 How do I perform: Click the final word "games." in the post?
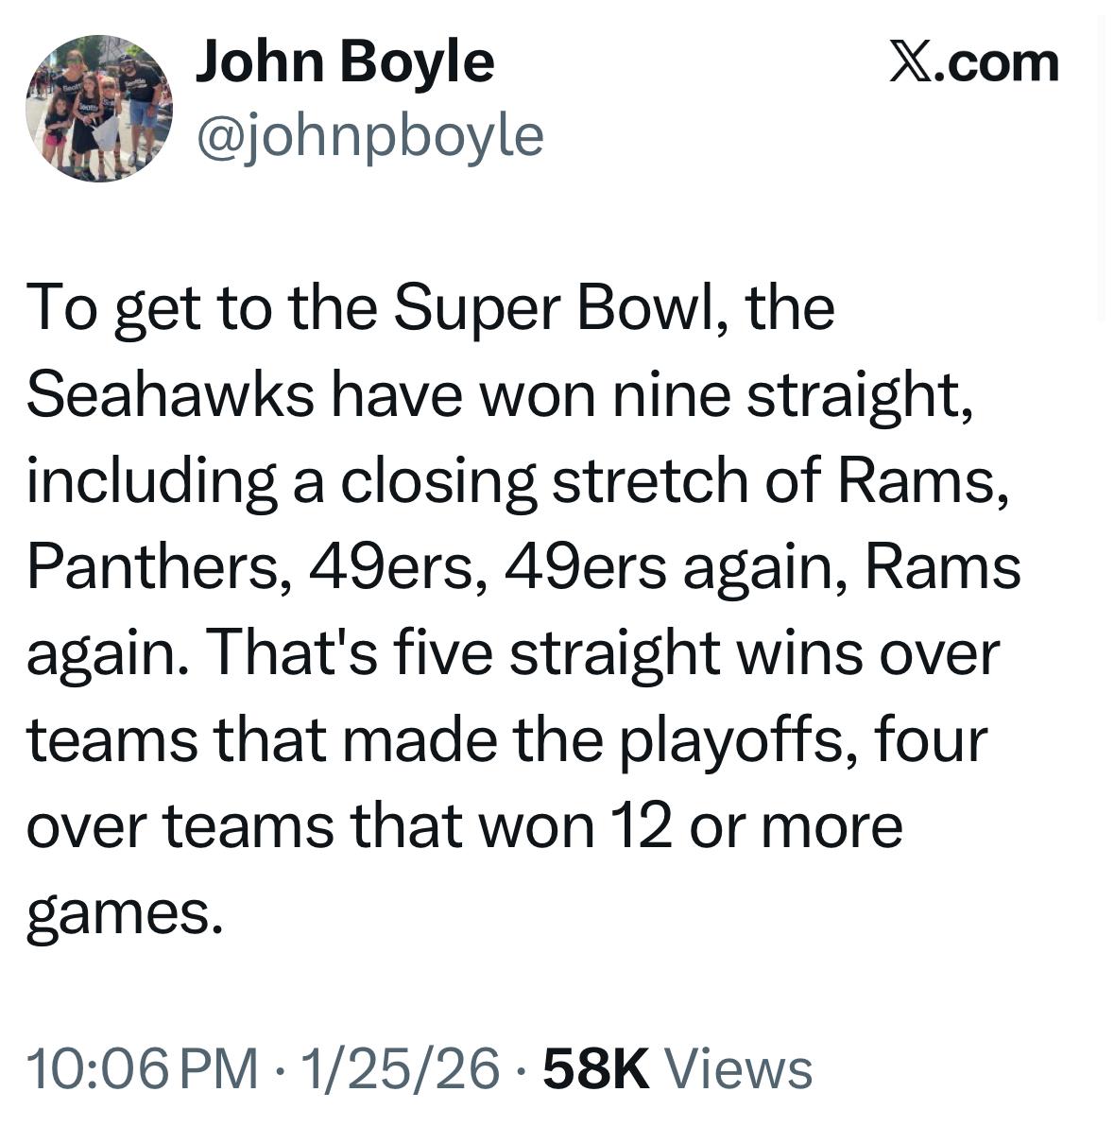[x=125, y=914]
